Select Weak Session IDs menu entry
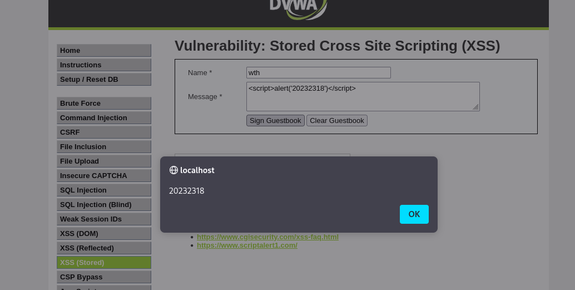This screenshot has width=575, height=290. point(104,219)
